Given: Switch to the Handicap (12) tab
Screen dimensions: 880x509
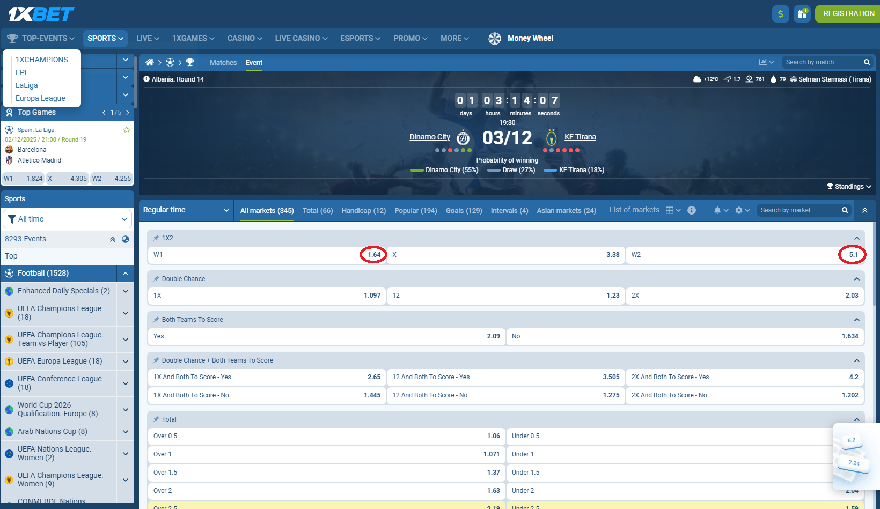Looking at the screenshot, I should [x=363, y=211].
